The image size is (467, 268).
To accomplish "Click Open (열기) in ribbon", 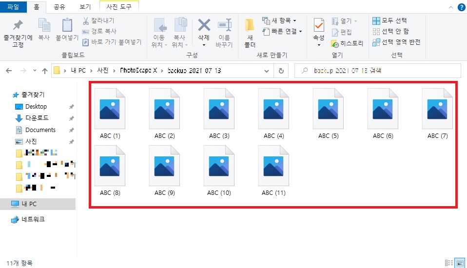I will [x=344, y=21].
